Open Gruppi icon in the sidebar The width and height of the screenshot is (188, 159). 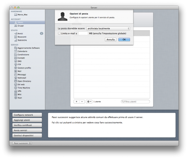(16, 26)
